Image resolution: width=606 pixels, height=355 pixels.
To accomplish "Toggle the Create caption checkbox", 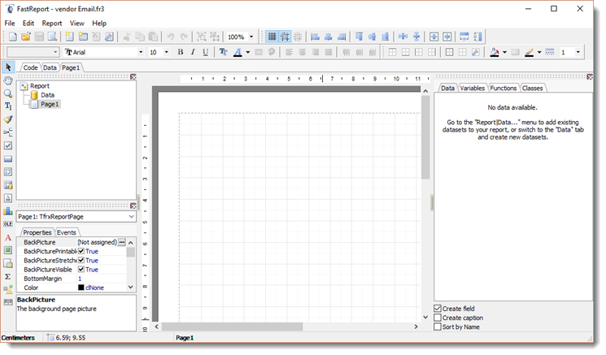I will coord(438,318).
